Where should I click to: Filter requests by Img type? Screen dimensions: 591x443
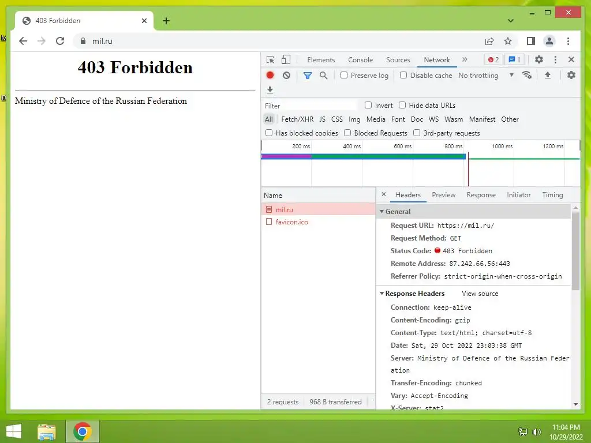[354, 119]
